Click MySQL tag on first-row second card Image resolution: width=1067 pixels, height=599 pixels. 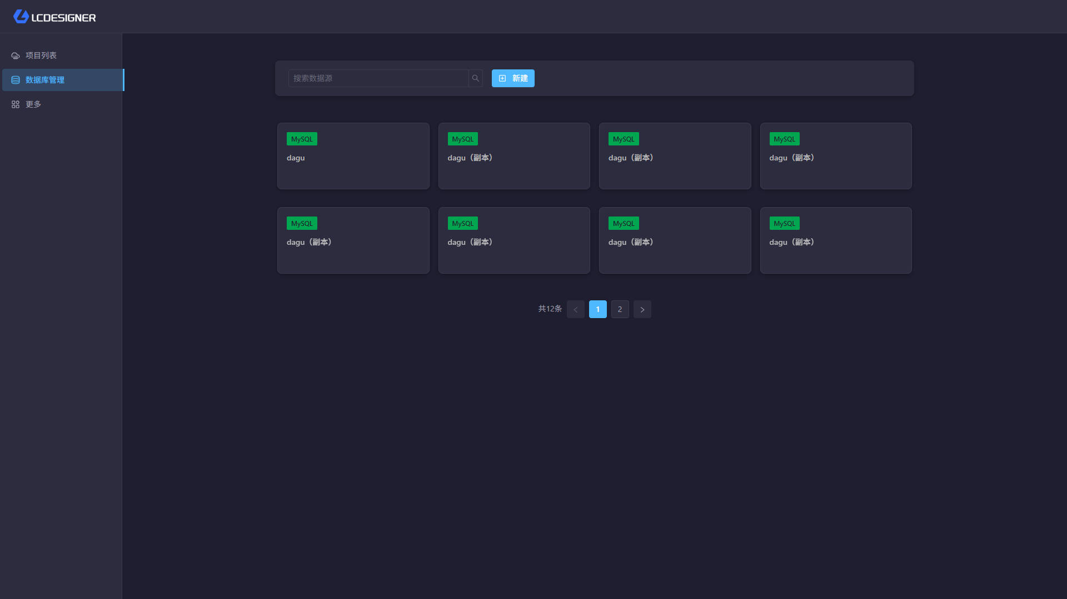tap(462, 139)
